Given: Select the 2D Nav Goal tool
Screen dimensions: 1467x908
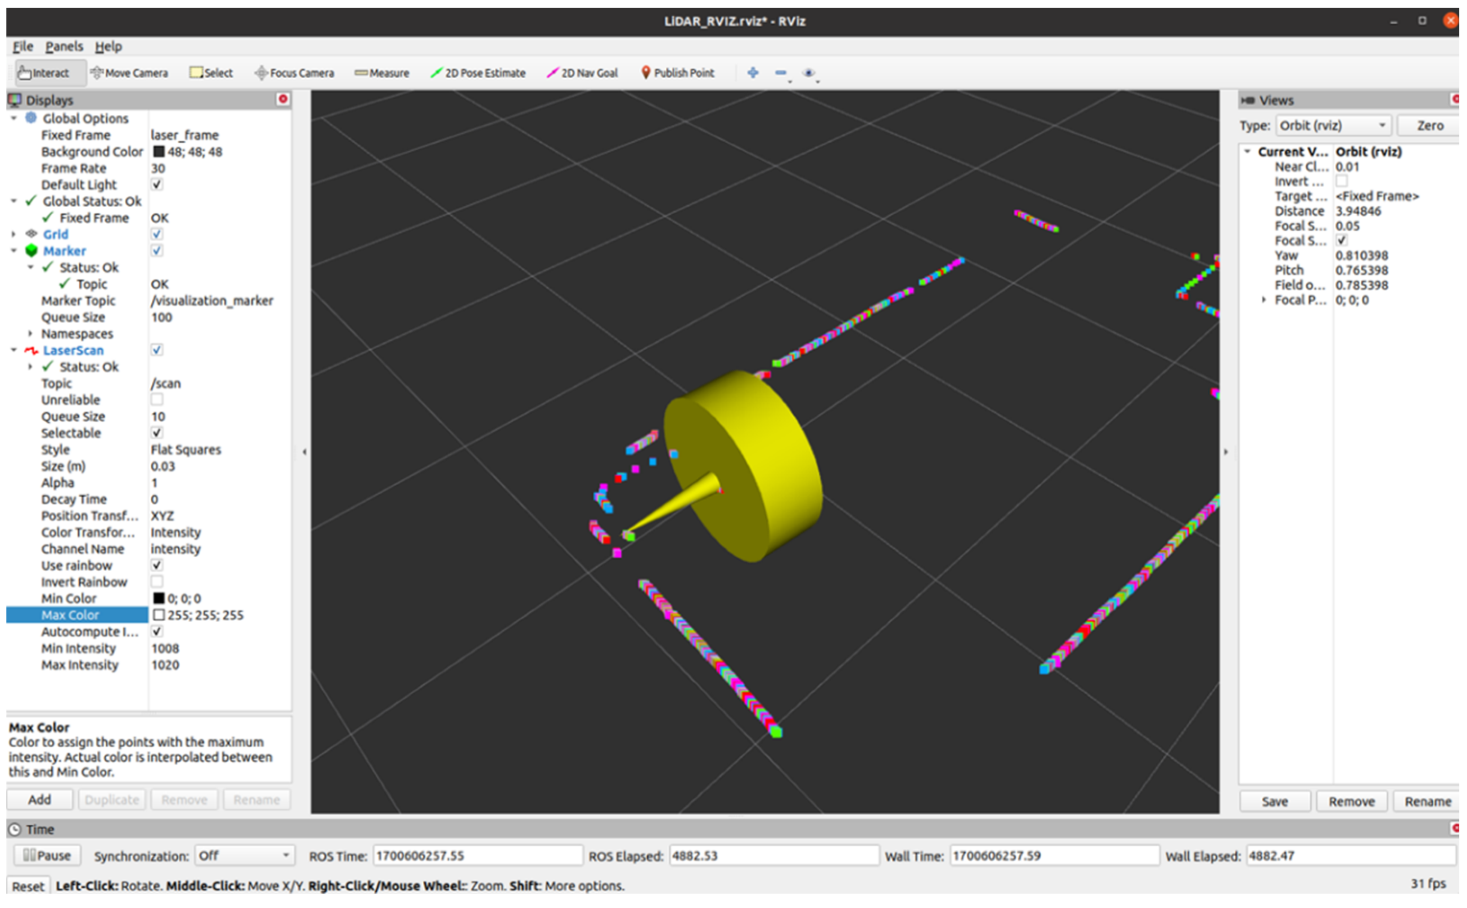Looking at the screenshot, I should [x=582, y=72].
